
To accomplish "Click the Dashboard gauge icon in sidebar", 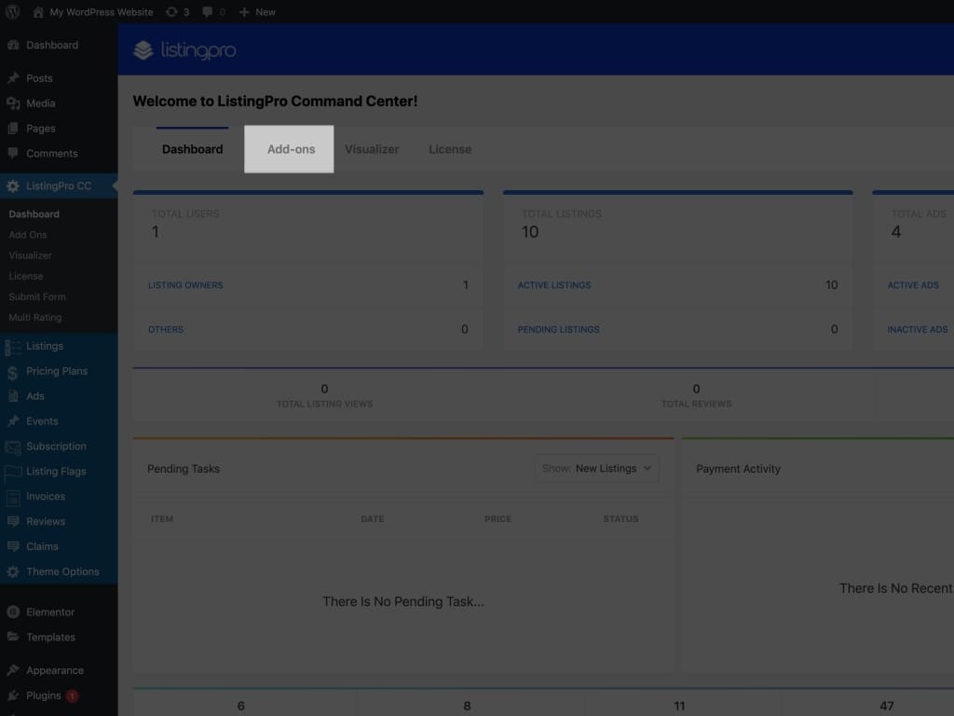I will (x=13, y=45).
